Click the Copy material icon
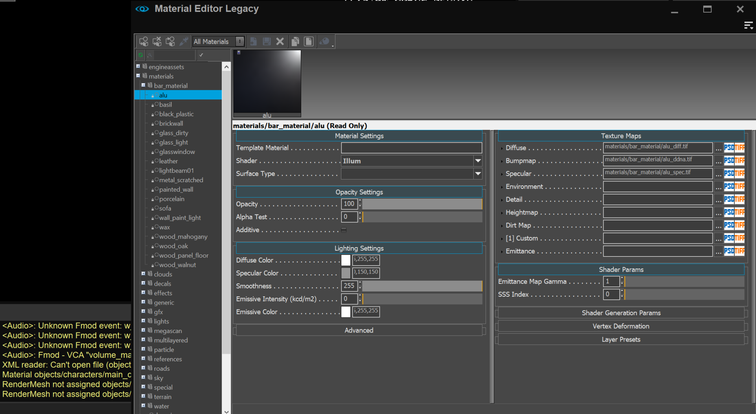756x414 pixels. 295,41
